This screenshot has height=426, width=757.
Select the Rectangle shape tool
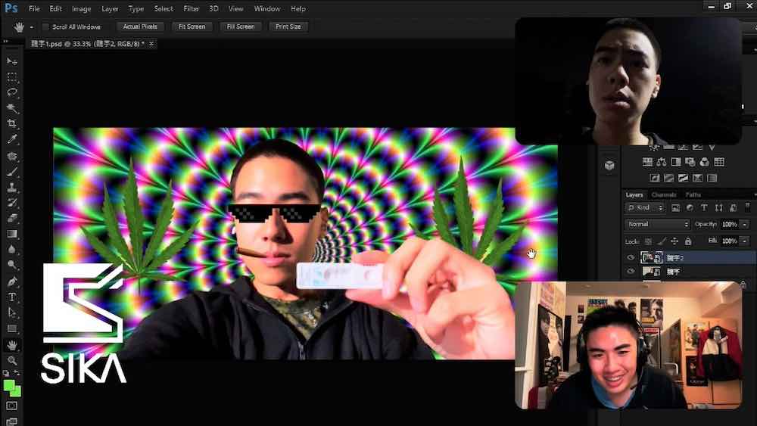coord(12,328)
